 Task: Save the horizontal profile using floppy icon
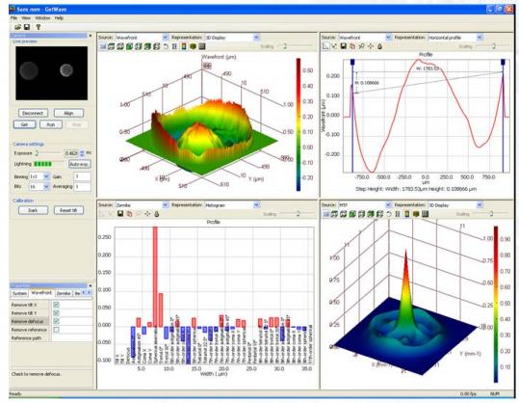(343, 46)
